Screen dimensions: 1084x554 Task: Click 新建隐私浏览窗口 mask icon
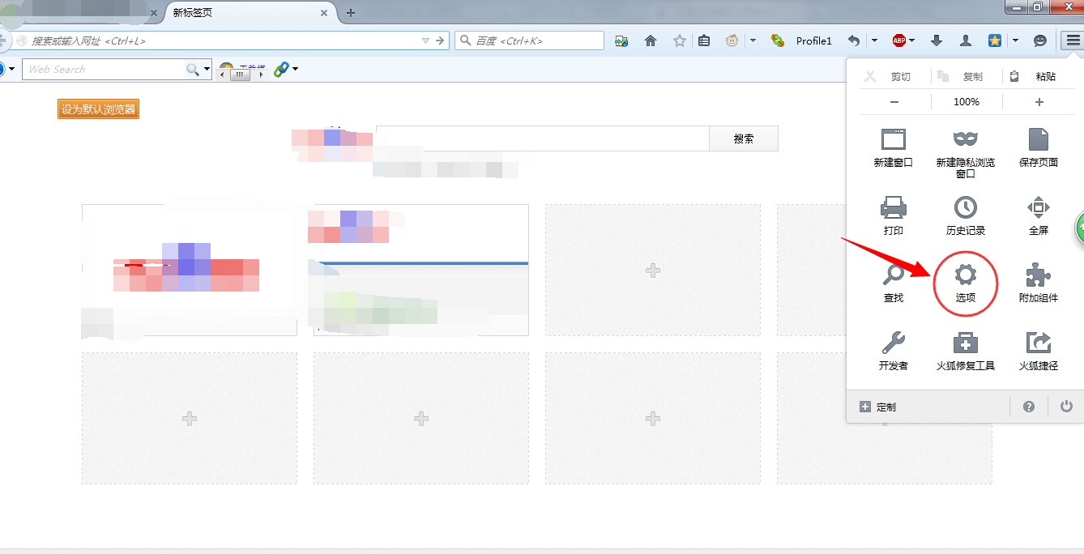(x=965, y=140)
